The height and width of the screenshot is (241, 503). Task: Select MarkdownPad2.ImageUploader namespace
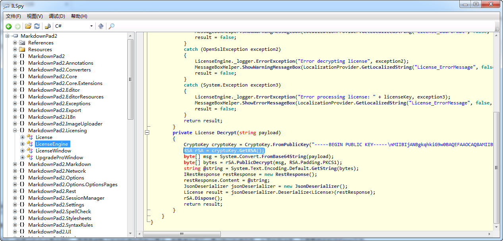click(65, 123)
